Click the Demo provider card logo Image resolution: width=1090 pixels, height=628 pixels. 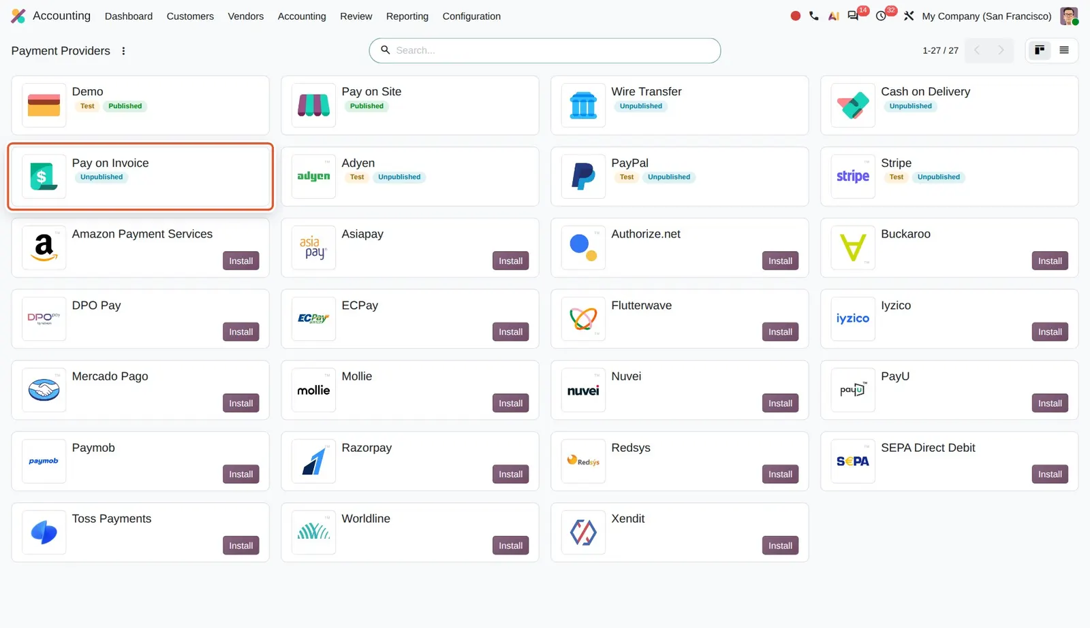click(44, 105)
